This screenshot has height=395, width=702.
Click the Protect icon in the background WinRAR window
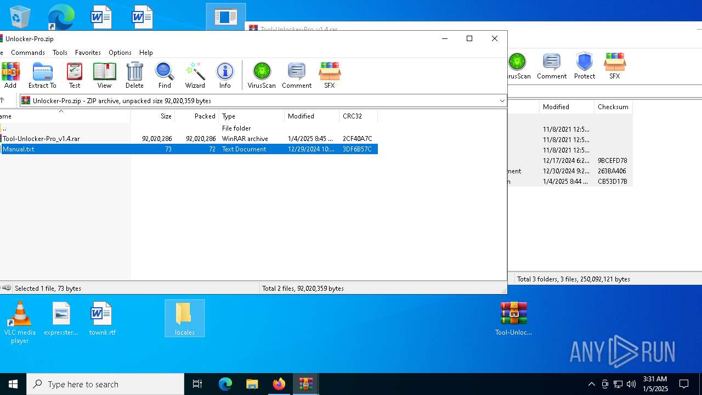pyautogui.click(x=585, y=66)
